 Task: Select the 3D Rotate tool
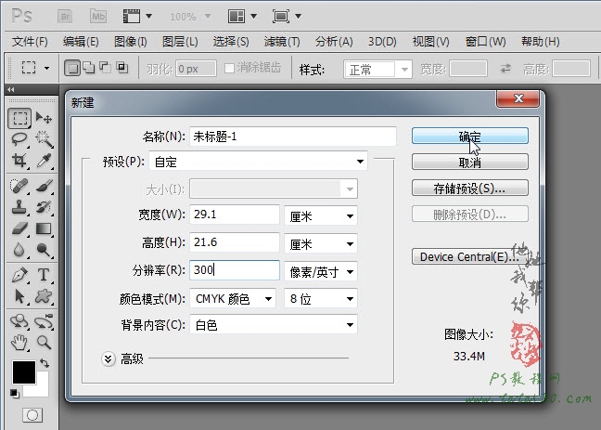point(19,321)
